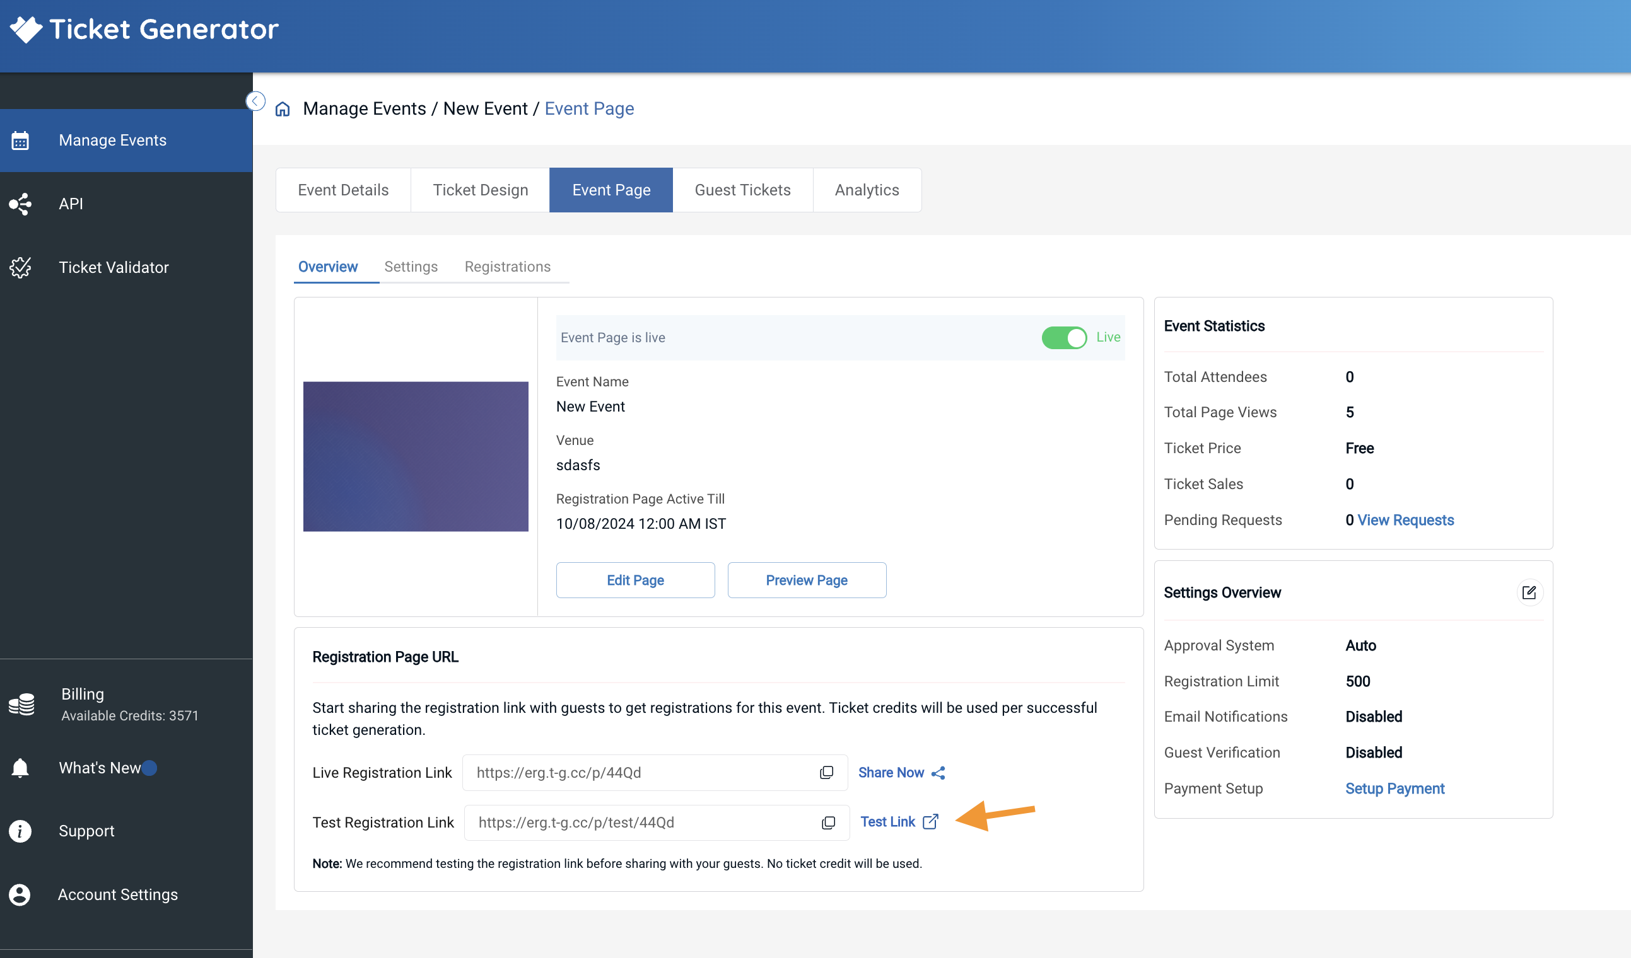The height and width of the screenshot is (958, 1631).
Task: Click View Requests link
Action: pos(1405,520)
